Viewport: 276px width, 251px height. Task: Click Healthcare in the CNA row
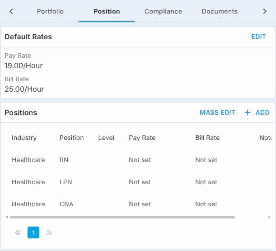pos(28,204)
